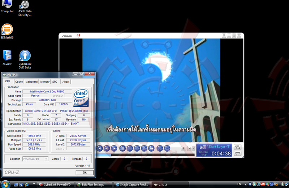This screenshot has width=289, height=188.
Task: Click the Package value Socket P (478)
Action: pyautogui.click(x=47, y=100)
